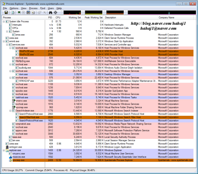
Task: Toggle the Show Lower Pane icon
Action: click(x=28, y=13)
